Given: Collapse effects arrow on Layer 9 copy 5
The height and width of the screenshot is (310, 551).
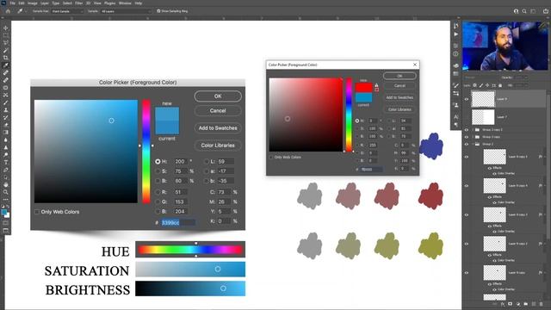Looking at the screenshot, I should coord(545,157).
